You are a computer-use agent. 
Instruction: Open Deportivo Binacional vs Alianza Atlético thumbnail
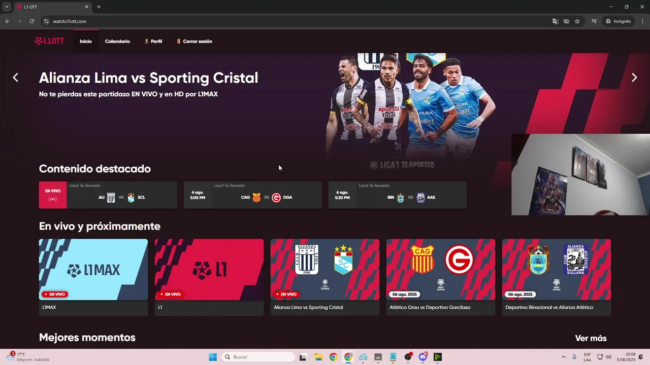(557, 269)
